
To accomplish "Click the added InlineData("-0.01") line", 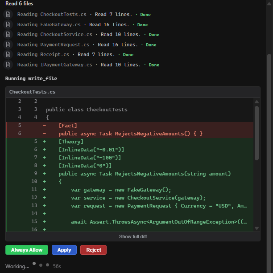I will (x=129, y=150).
